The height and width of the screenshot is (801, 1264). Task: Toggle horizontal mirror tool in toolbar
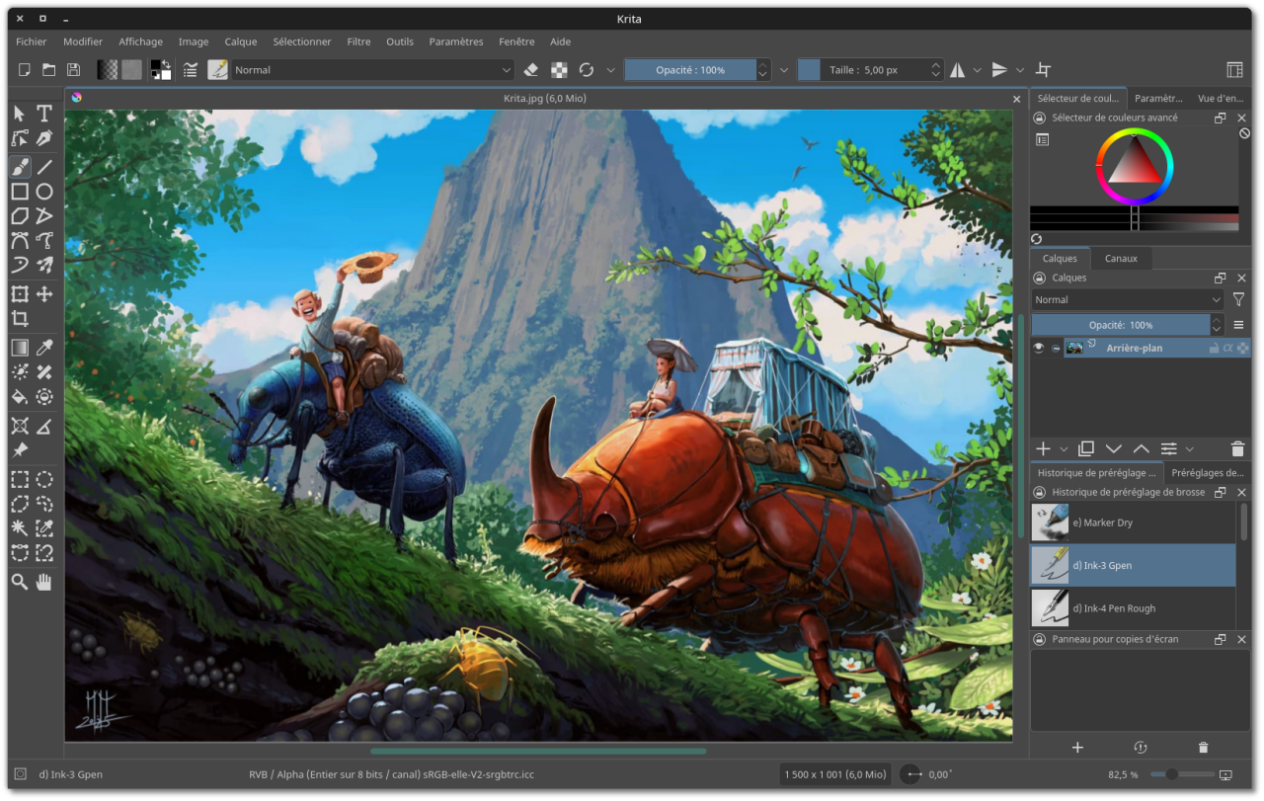957,70
